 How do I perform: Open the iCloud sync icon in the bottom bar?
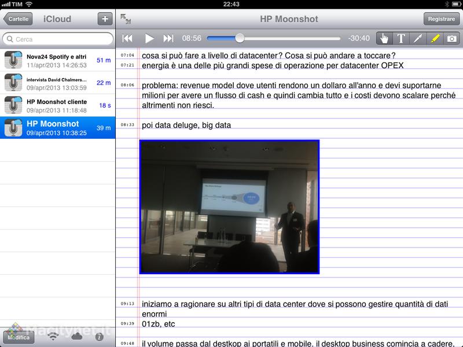[x=77, y=337]
